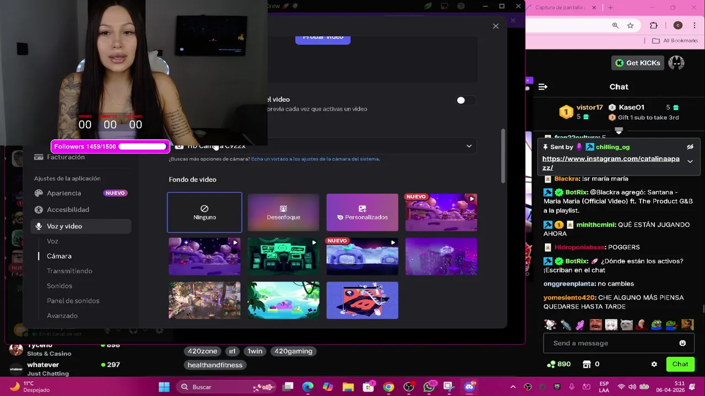Open All Bookmarks folder
705x396 pixels.
[675, 41]
